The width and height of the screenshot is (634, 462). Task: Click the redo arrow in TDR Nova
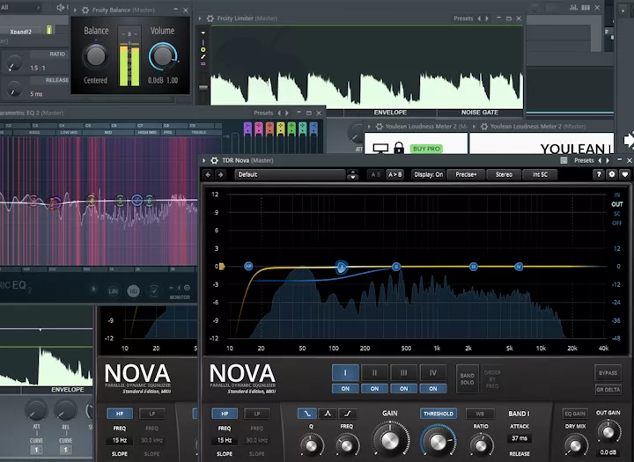pos(220,174)
